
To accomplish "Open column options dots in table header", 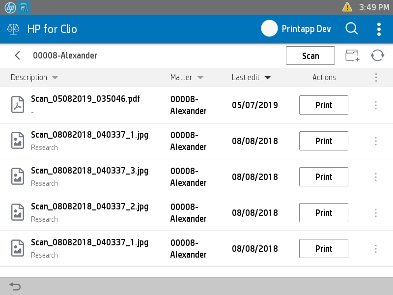I will [376, 78].
